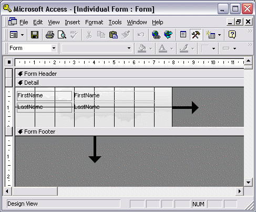Open the Insert menu
The width and height of the screenshot is (256, 212).
(73, 22)
